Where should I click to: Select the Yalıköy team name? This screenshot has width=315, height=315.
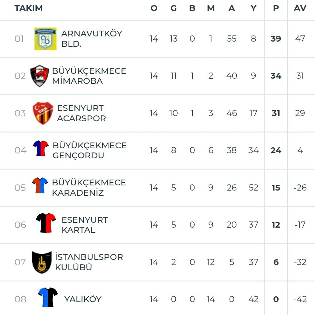[83, 299]
